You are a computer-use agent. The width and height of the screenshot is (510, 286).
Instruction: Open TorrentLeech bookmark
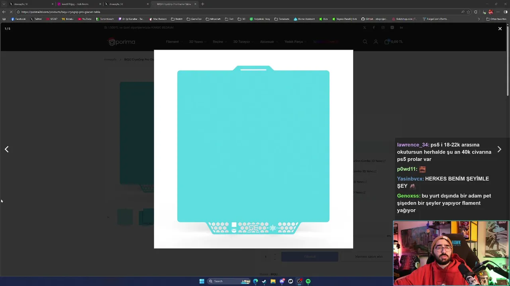pyautogui.click(x=105, y=19)
